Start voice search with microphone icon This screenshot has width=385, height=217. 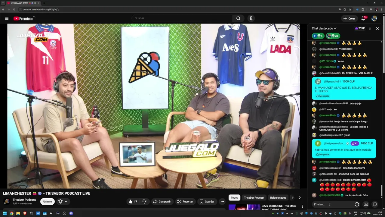[251, 18]
